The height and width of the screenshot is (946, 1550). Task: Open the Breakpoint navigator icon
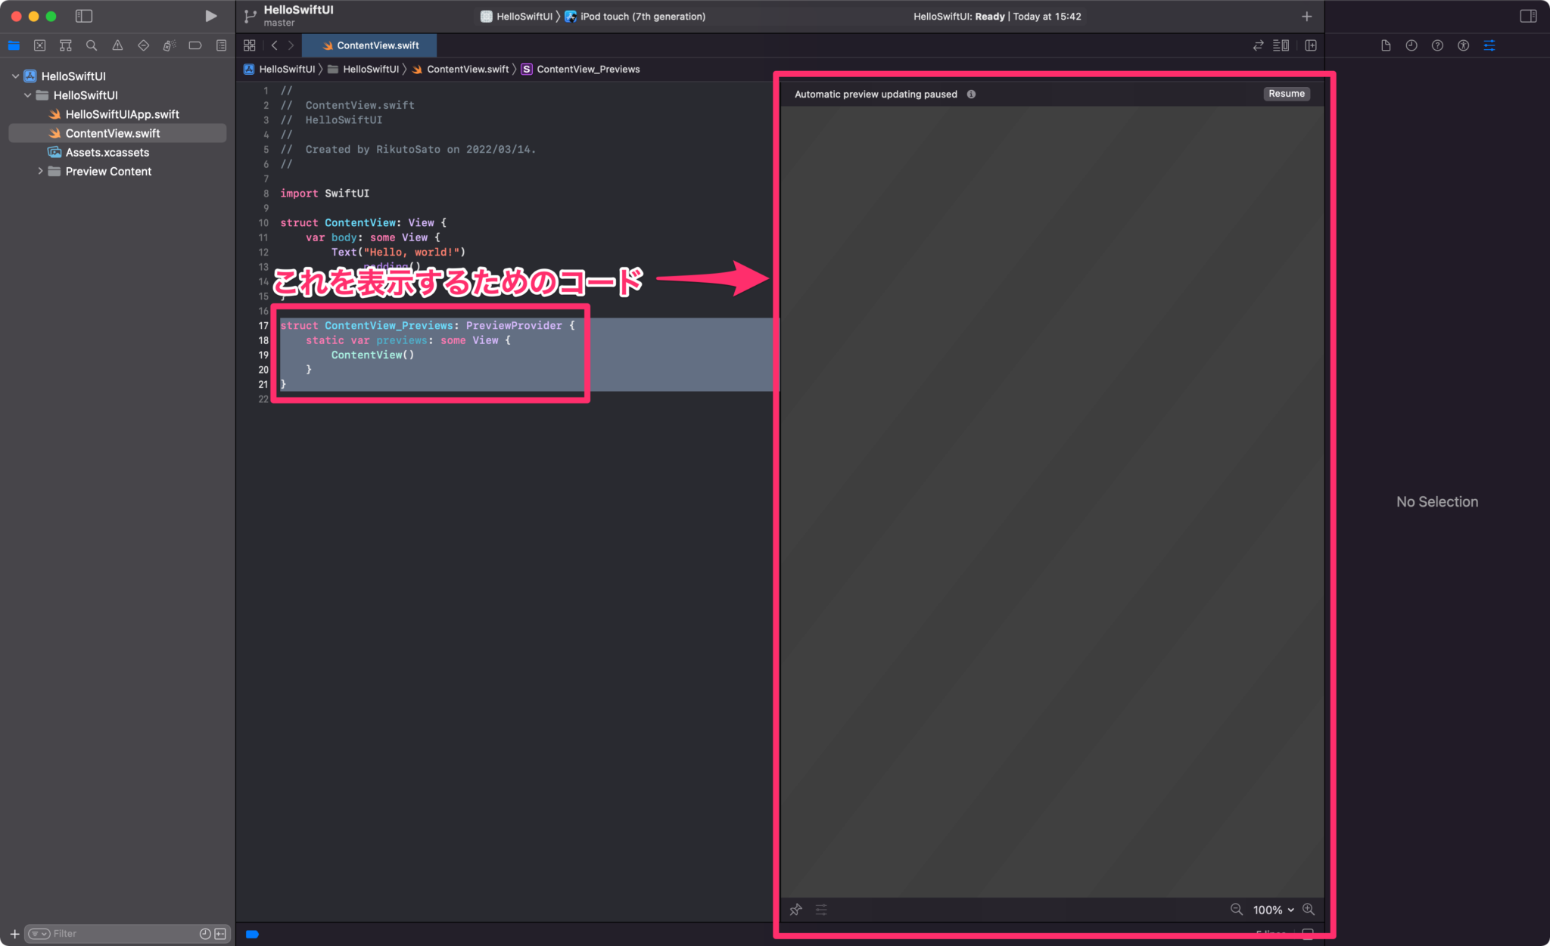coord(195,45)
